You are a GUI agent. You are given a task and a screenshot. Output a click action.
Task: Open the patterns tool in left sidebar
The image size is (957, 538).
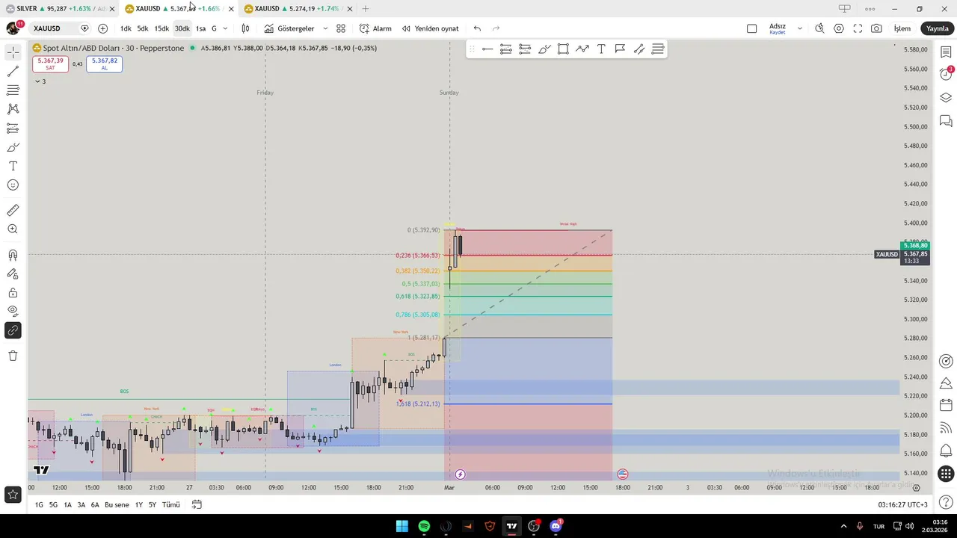(13, 109)
